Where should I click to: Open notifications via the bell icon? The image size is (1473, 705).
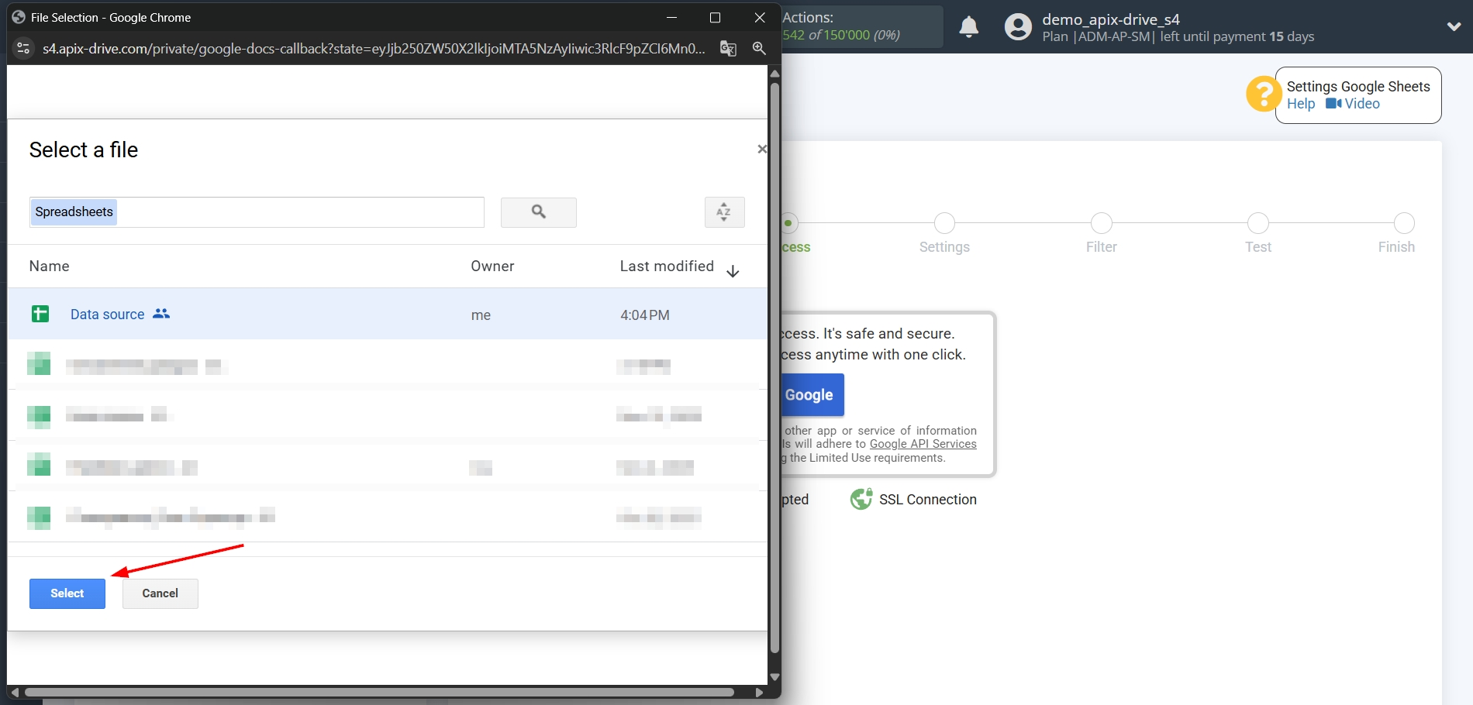(x=968, y=26)
